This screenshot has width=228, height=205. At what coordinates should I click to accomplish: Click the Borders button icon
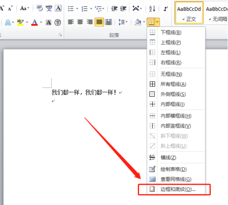(x=151, y=22)
